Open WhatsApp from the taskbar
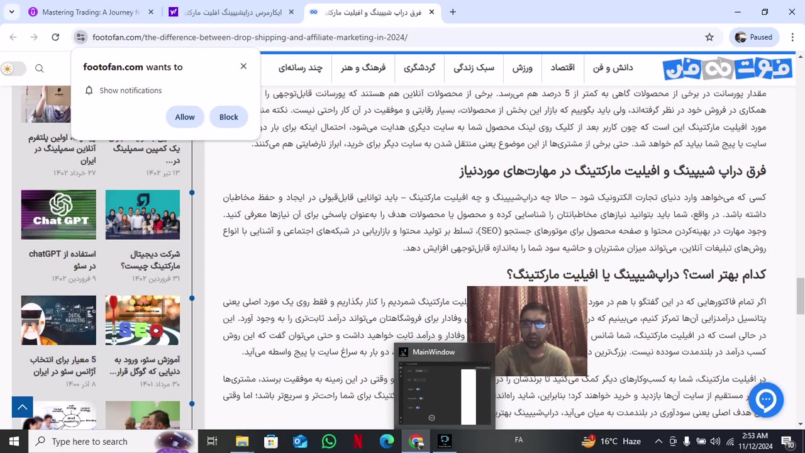Image resolution: width=805 pixels, height=453 pixels. click(329, 442)
